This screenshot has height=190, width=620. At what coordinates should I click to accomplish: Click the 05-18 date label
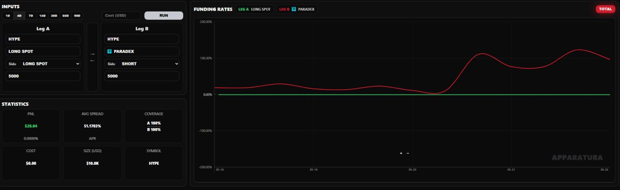(220, 170)
